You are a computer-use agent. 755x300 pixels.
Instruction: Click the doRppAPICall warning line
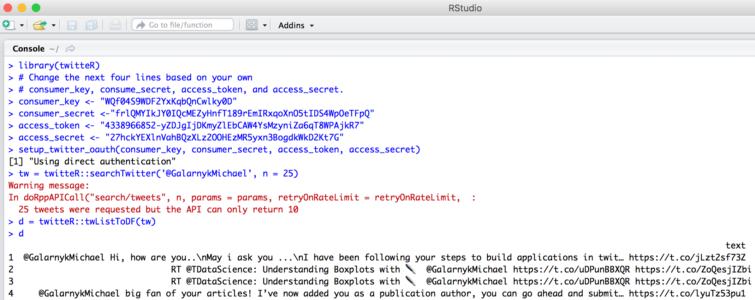tap(242, 197)
